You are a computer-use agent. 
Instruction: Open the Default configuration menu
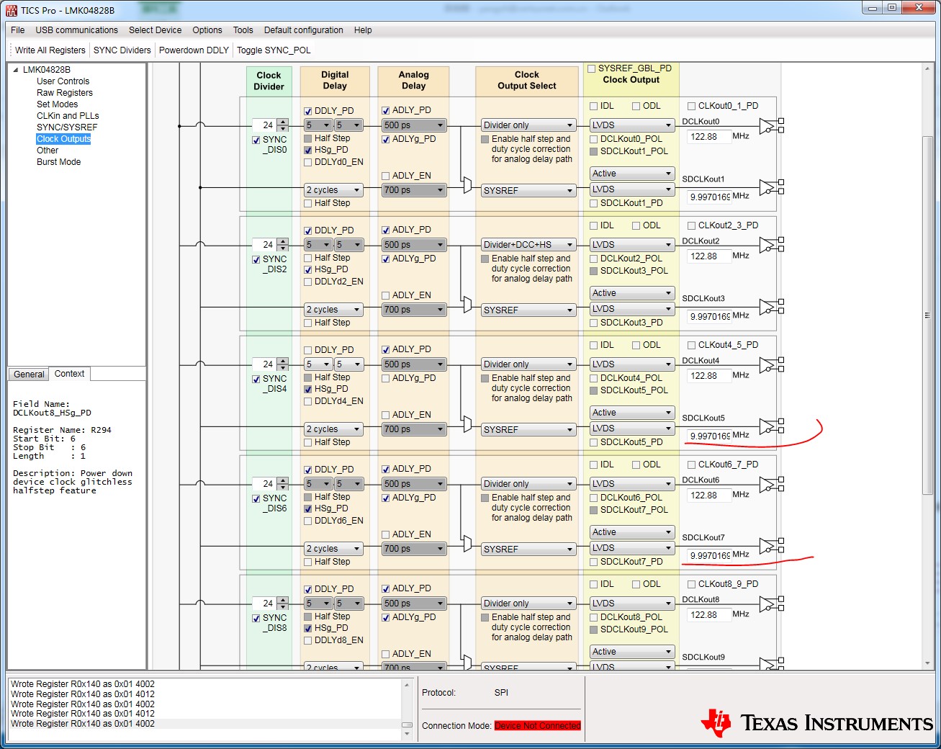coord(304,30)
